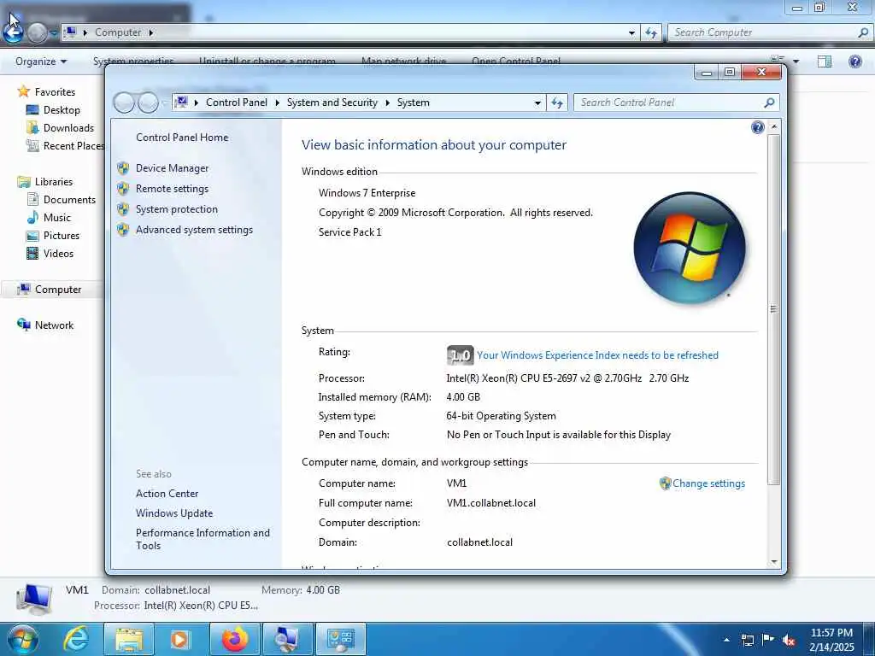Select Network in the Explorer sidebar
The image size is (875, 656).
pos(54,325)
